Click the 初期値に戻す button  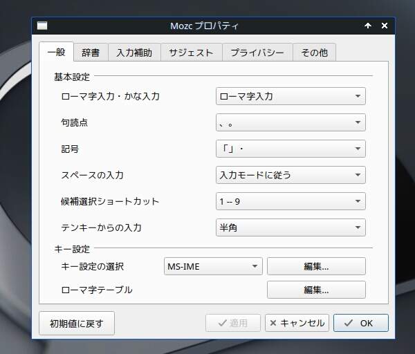click(77, 324)
